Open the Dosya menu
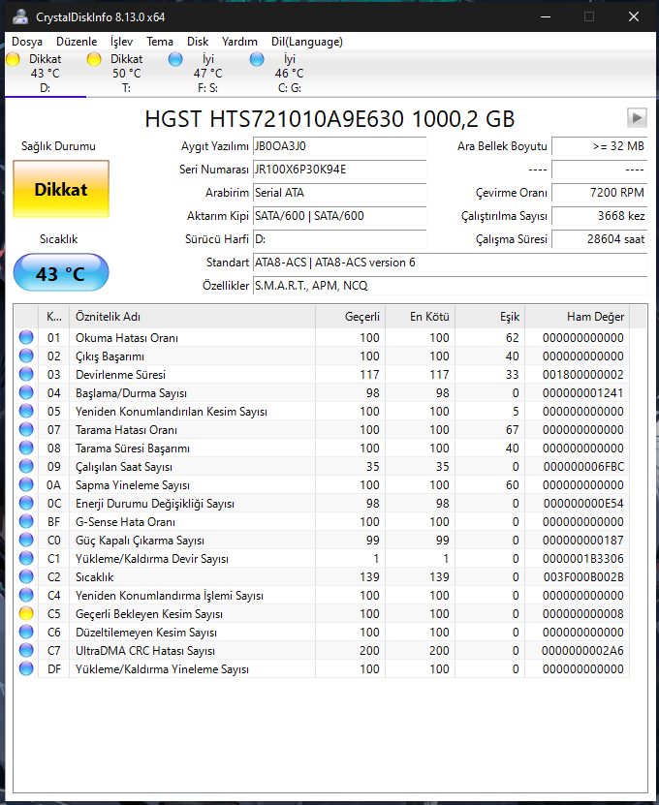Screen dimensions: 659x805 point(27,42)
